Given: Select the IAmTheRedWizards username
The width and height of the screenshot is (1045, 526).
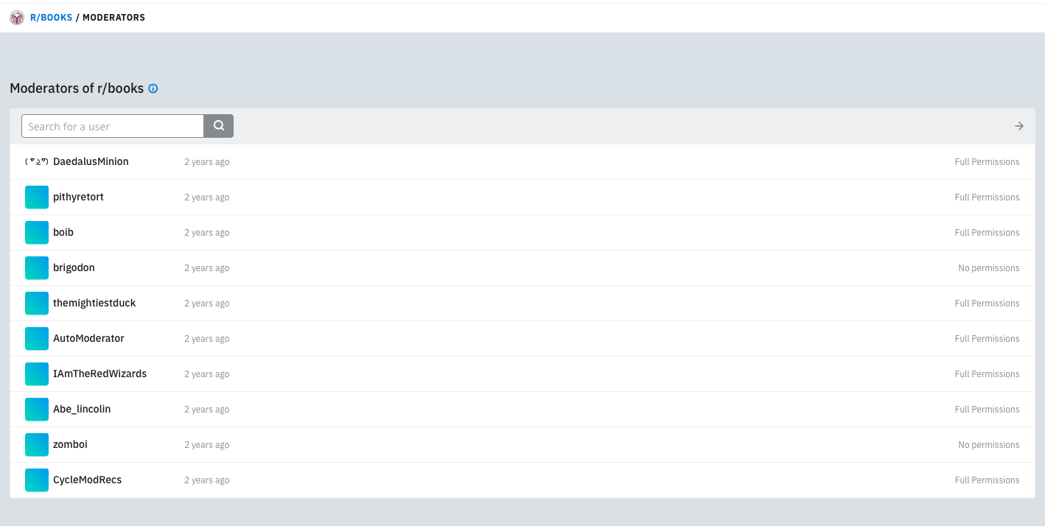Looking at the screenshot, I should click(99, 374).
